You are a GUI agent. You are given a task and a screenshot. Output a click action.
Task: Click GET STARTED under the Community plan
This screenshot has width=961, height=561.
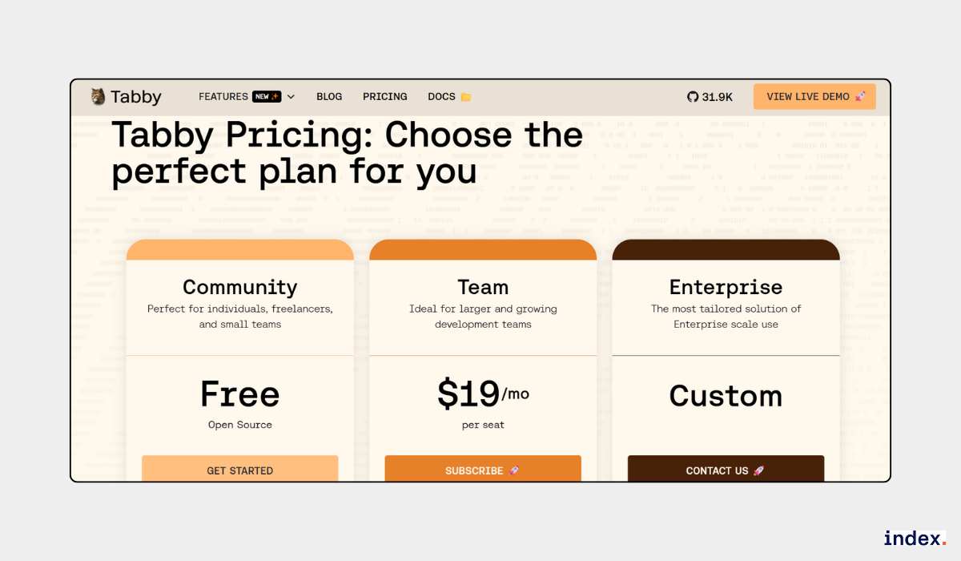(x=239, y=470)
